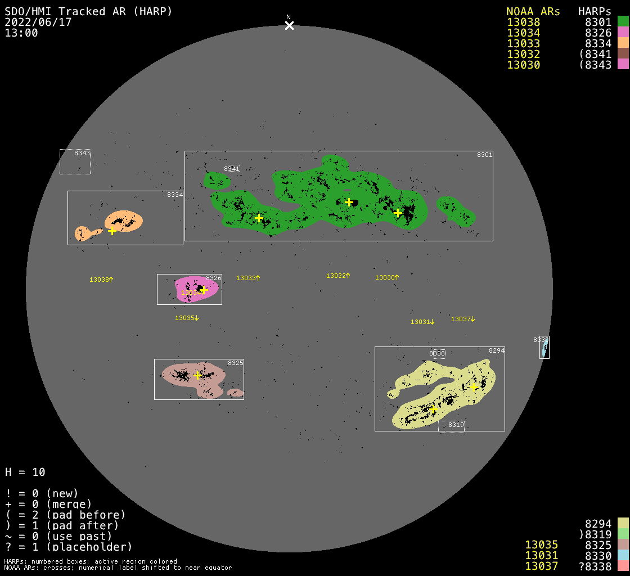Viewport: 630px width, 576px height.
Task: Click the yellow cross in brown region 8325
Action: click(197, 376)
